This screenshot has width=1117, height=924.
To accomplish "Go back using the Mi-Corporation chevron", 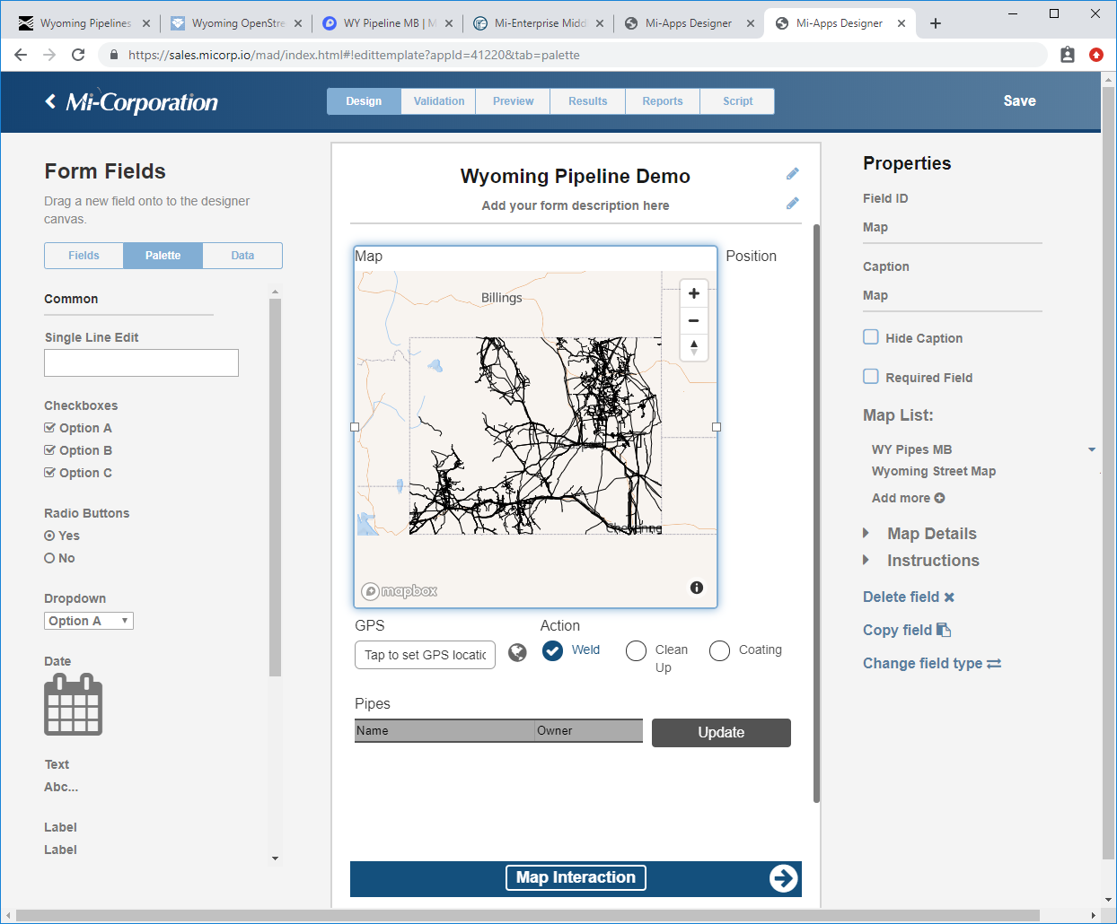I will [51, 101].
